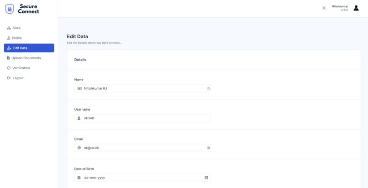Viewport: 368px width, 188px height.
Task: Focus the Name input containing Nitishkumar RJ
Action: [142, 88]
